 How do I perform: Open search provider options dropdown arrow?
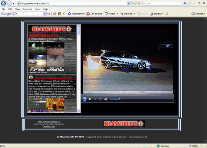tap(188, 3)
